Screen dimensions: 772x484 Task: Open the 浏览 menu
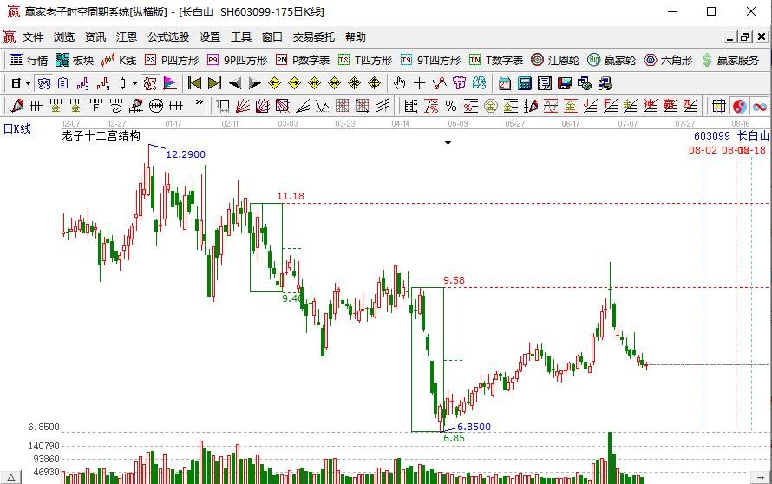pyautogui.click(x=64, y=37)
